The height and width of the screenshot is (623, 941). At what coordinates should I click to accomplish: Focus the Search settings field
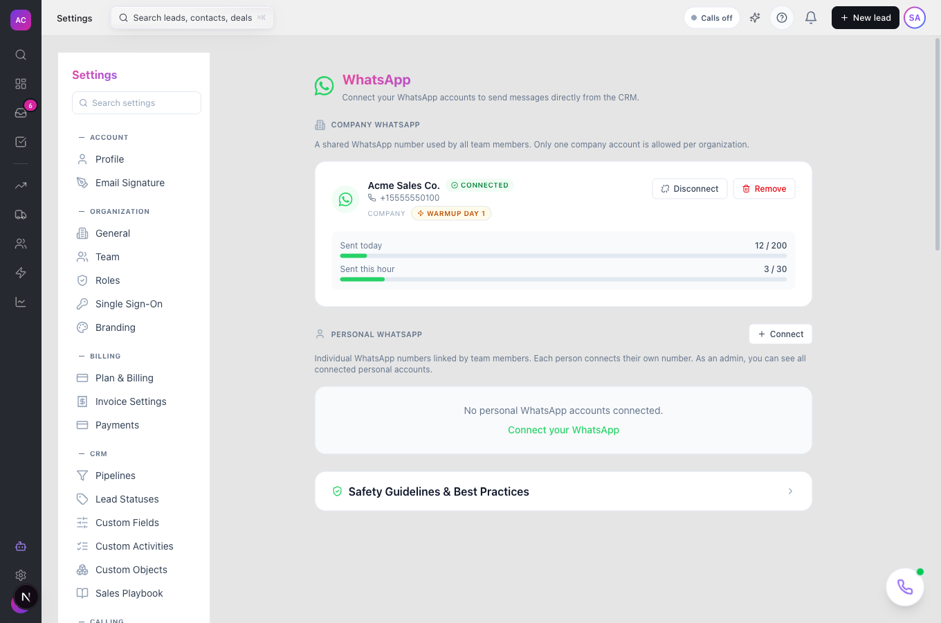click(136, 103)
